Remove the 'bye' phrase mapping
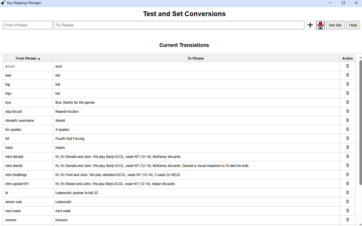 [x=348, y=102]
